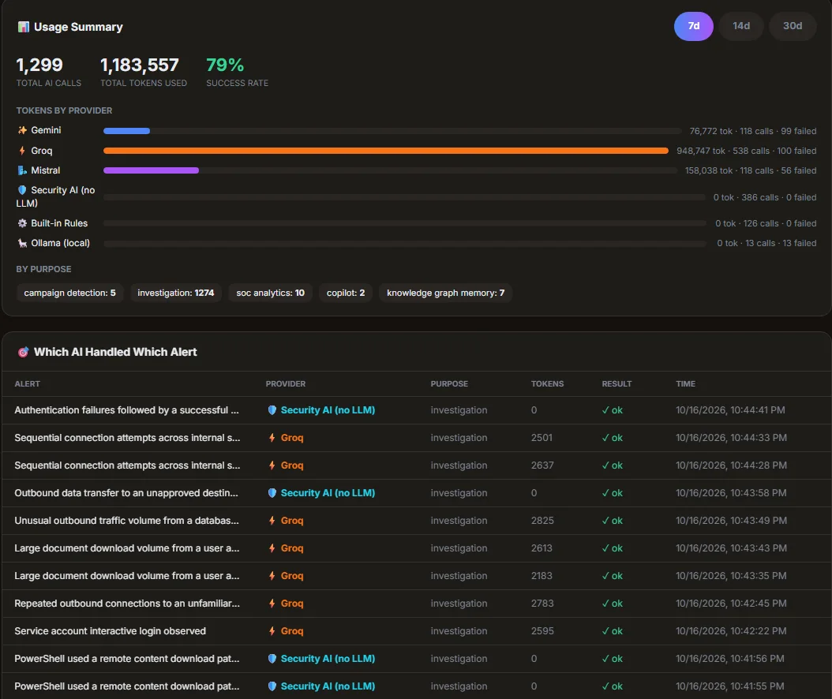Select the 7d time range
The image size is (832, 699).
(x=694, y=26)
